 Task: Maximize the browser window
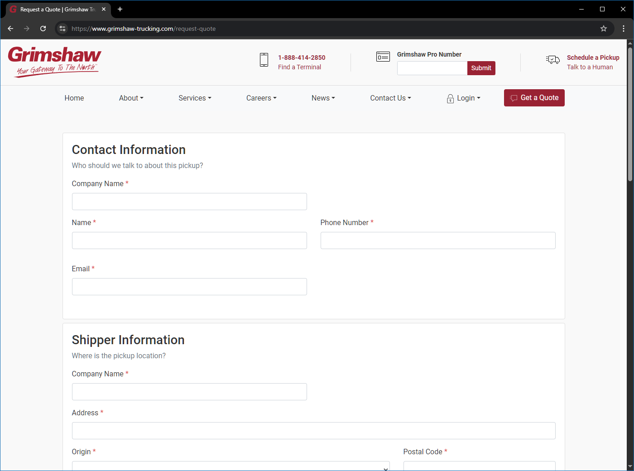602,9
